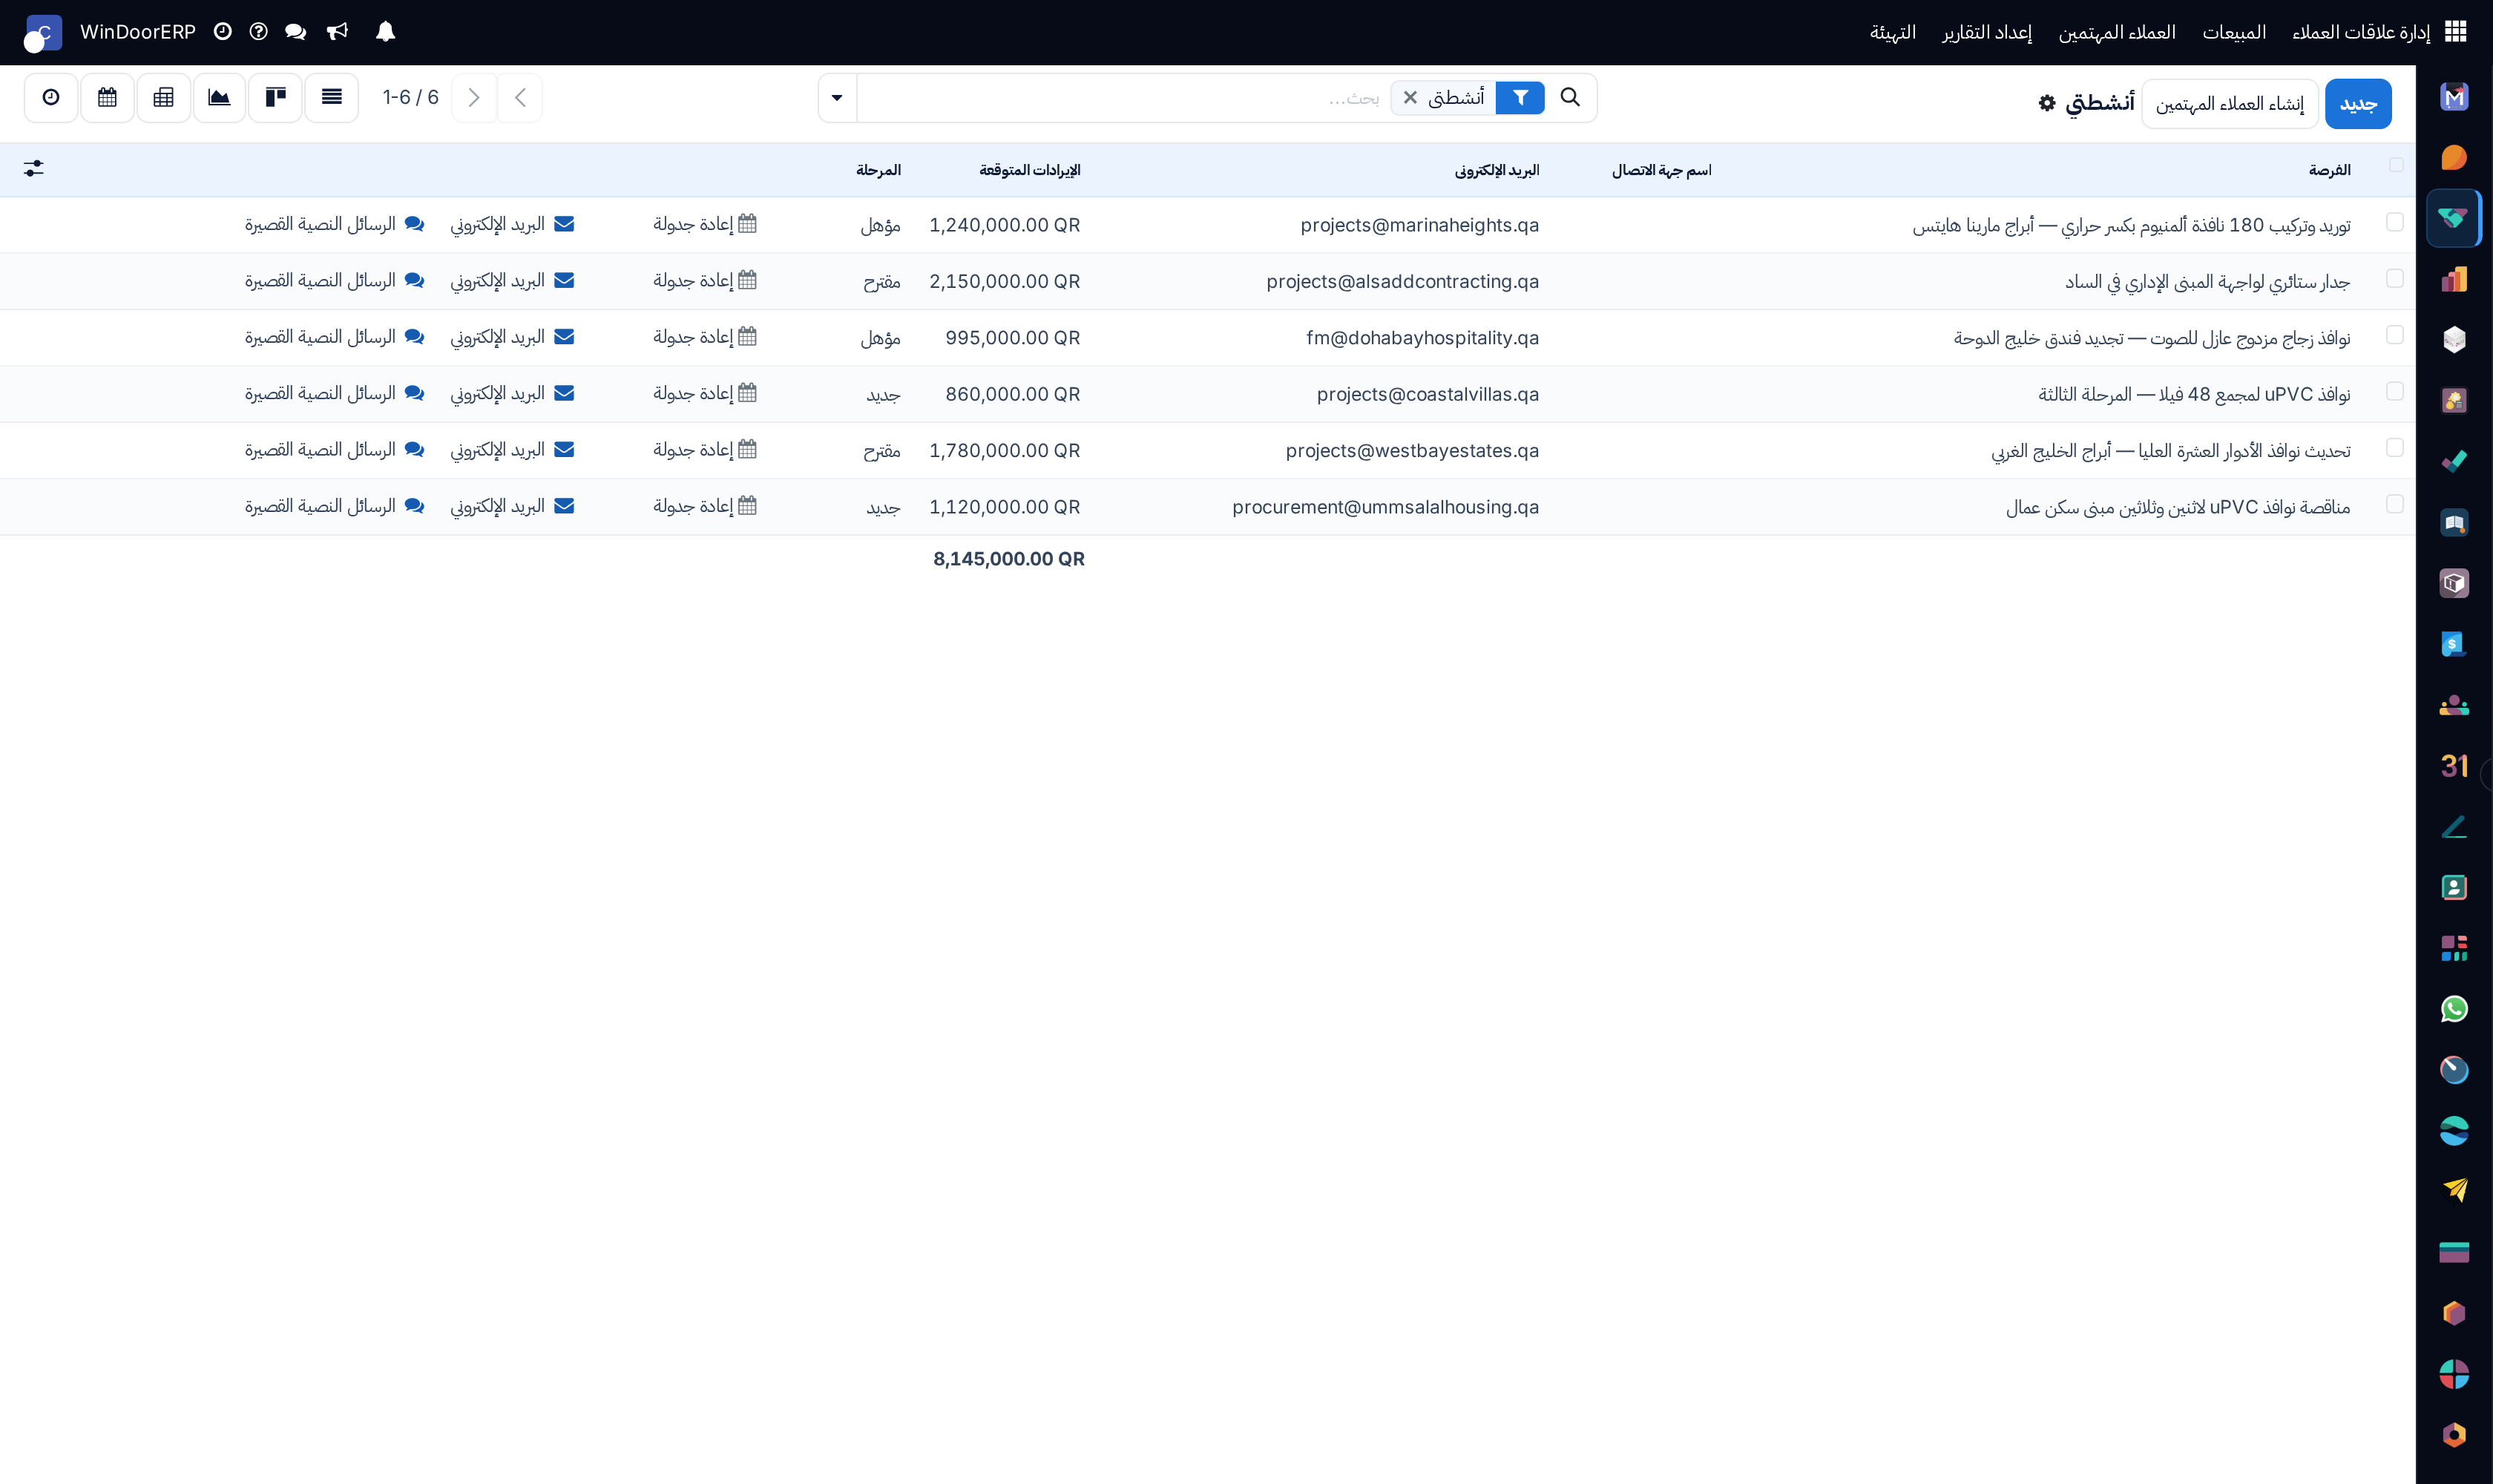The width and height of the screenshot is (2493, 1484).
Task: Click البريد الإلكتروني button in alsaddcontracting row
Action: (512, 281)
